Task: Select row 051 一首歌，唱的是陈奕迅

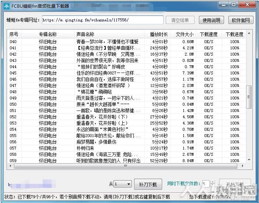Action: [126, 111]
